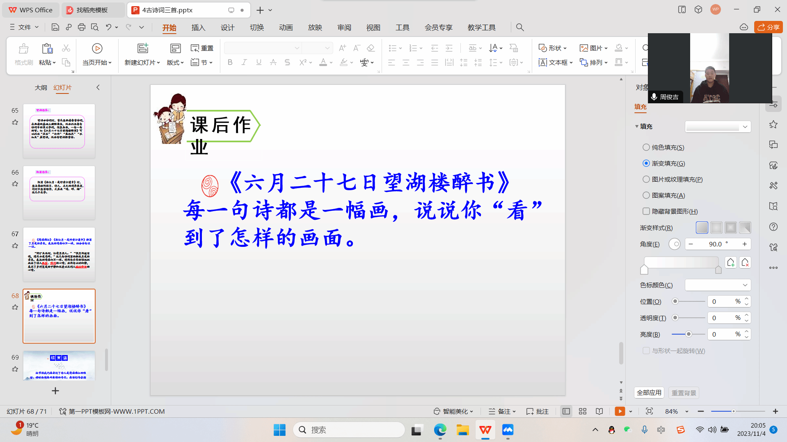Click the new slide icon
The width and height of the screenshot is (787, 442).
click(x=142, y=49)
